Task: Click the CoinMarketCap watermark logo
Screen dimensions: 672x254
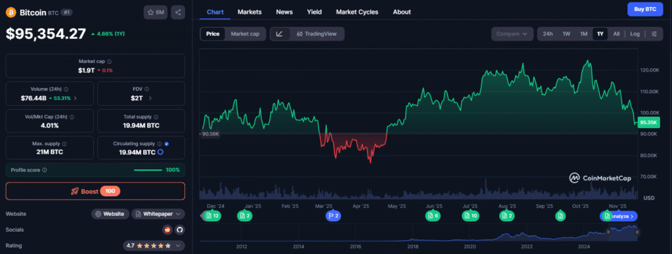Action: coord(600,178)
